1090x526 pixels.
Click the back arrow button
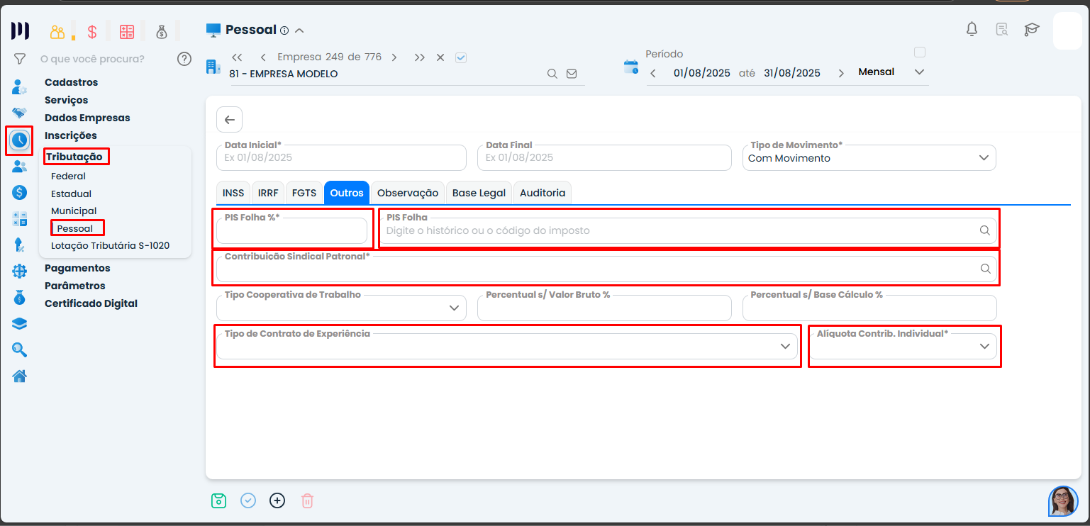tap(229, 120)
